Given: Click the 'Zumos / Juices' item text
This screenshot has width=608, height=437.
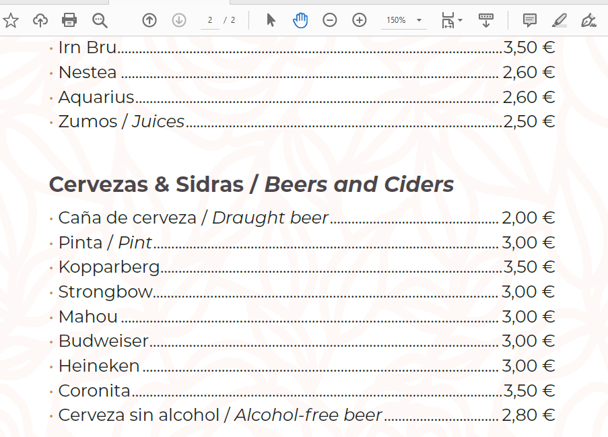Looking at the screenshot, I should point(121,121).
